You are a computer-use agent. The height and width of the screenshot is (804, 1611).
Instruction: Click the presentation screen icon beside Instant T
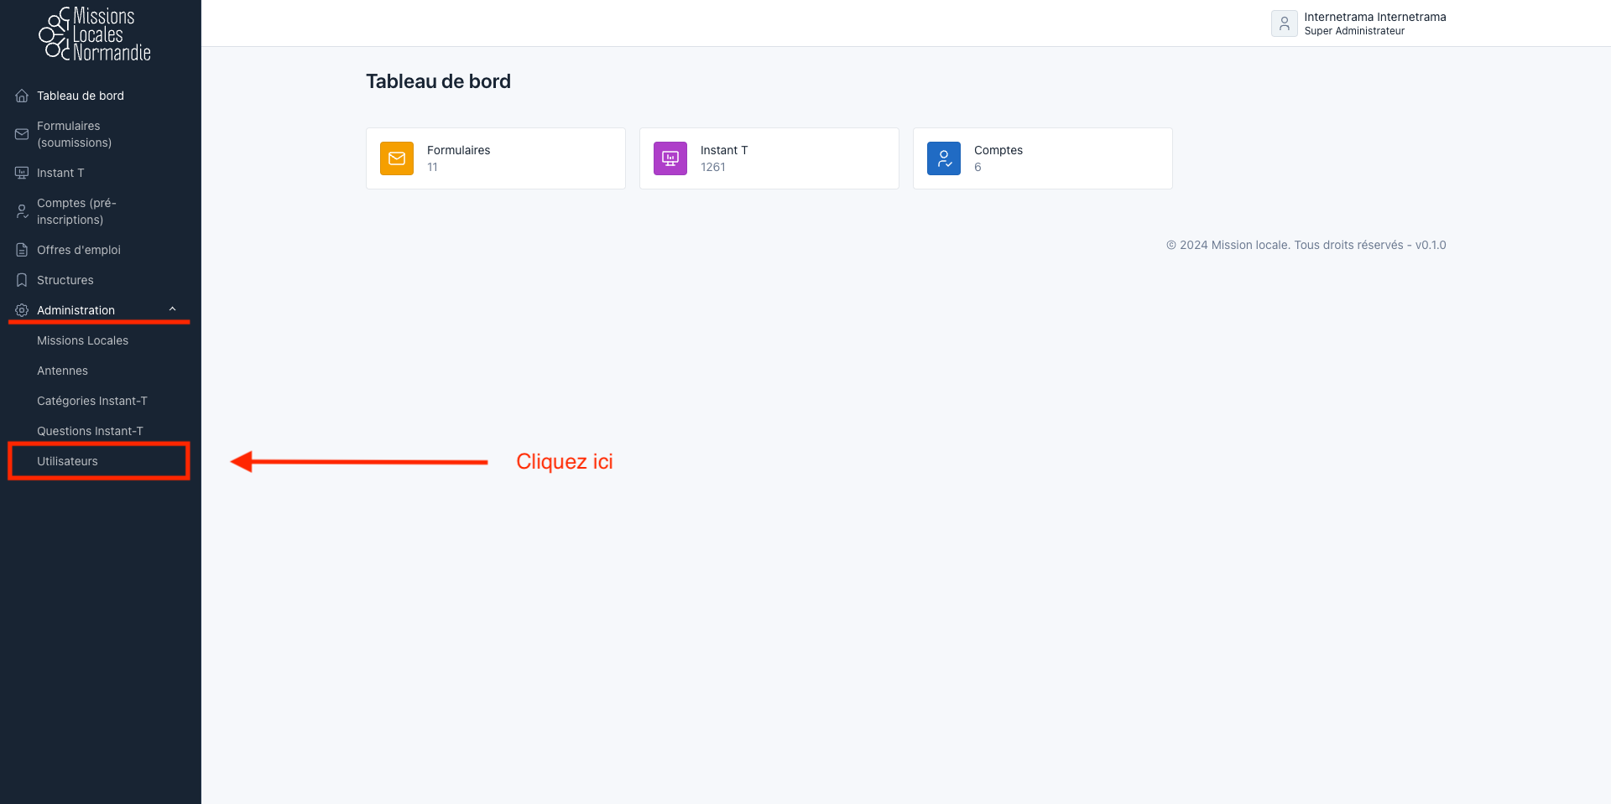click(x=22, y=173)
